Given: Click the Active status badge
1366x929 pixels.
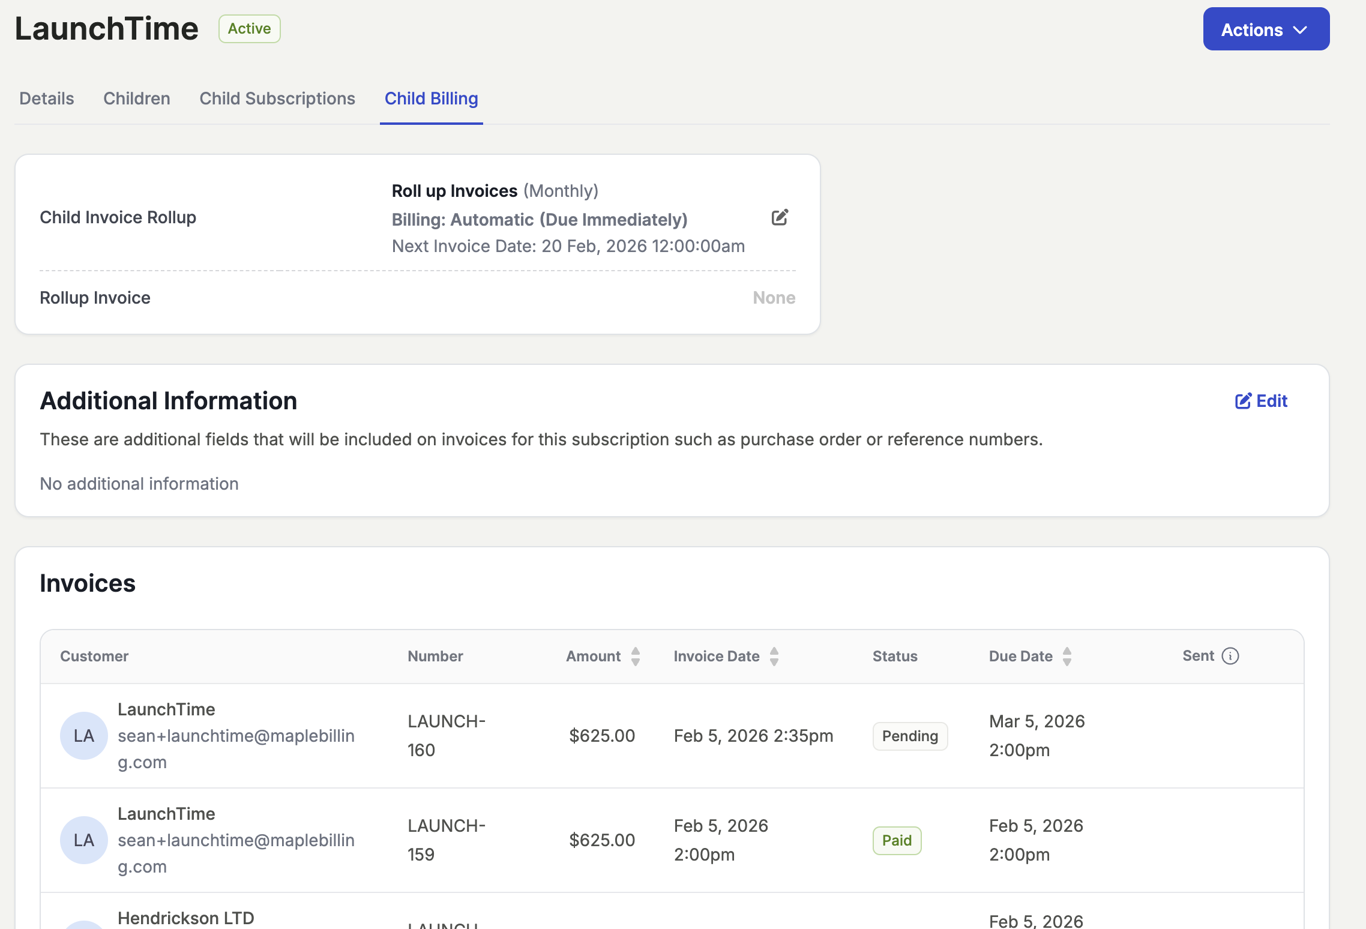Looking at the screenshot, I should point(249,29).
